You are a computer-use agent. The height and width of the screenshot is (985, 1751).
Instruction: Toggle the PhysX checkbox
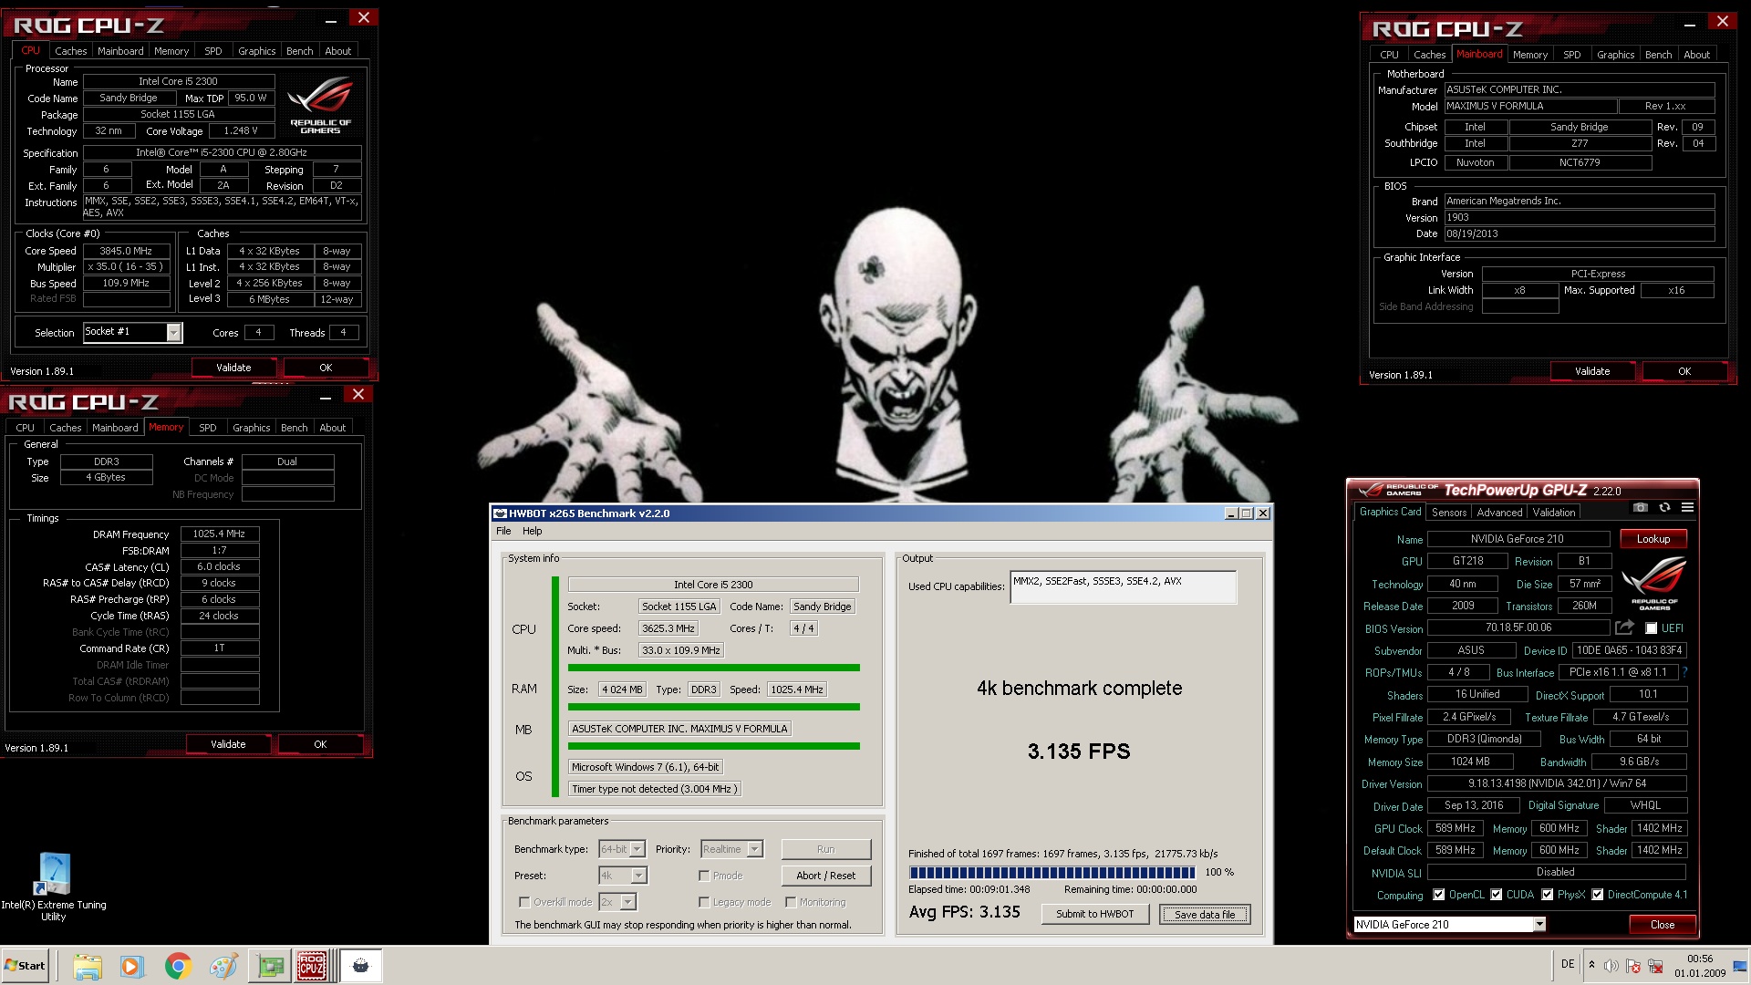[x=1547, y=895]
